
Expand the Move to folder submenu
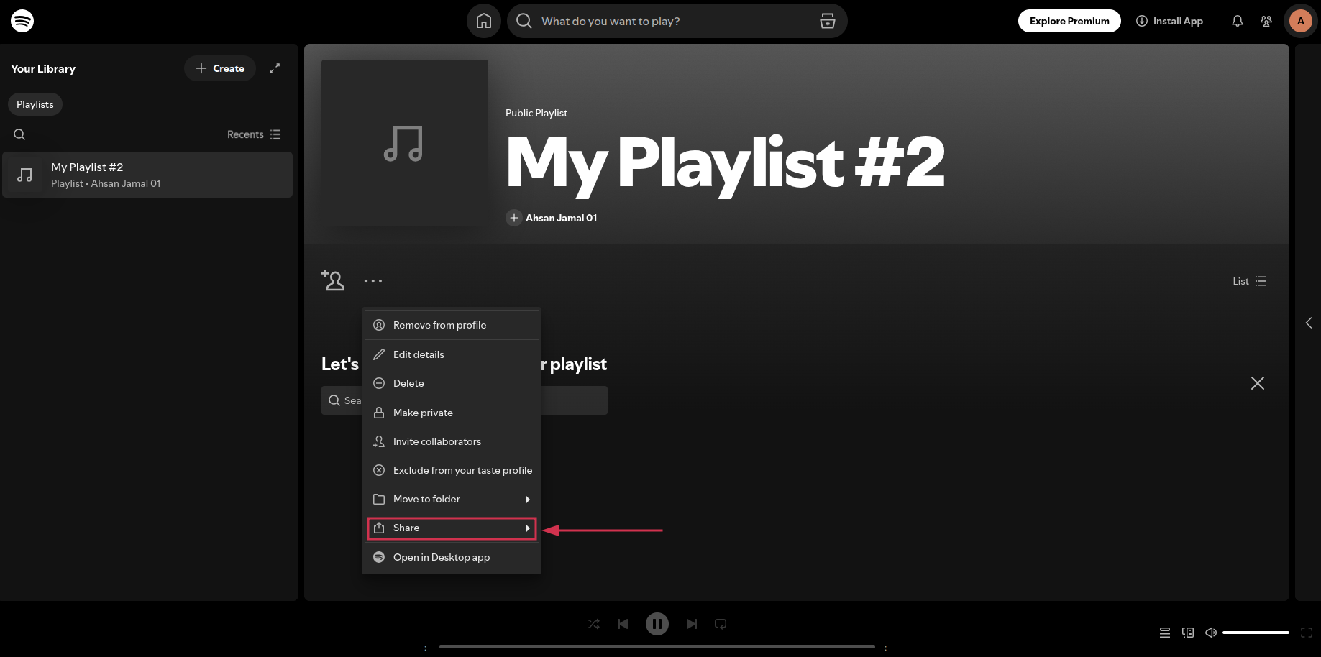(x=452, y=499)
